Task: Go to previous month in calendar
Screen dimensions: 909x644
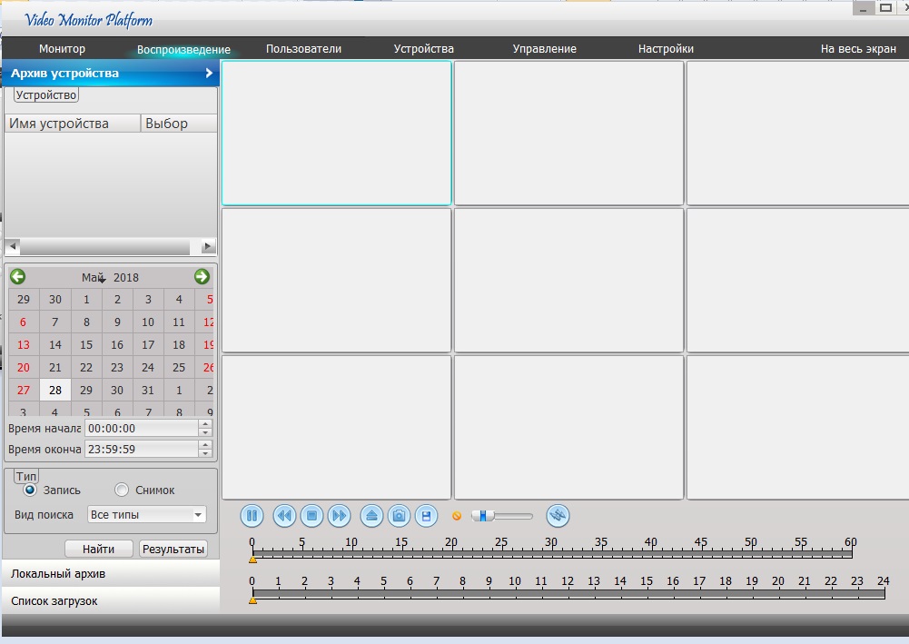Action: pyautogui.click(x=17, y=277)
